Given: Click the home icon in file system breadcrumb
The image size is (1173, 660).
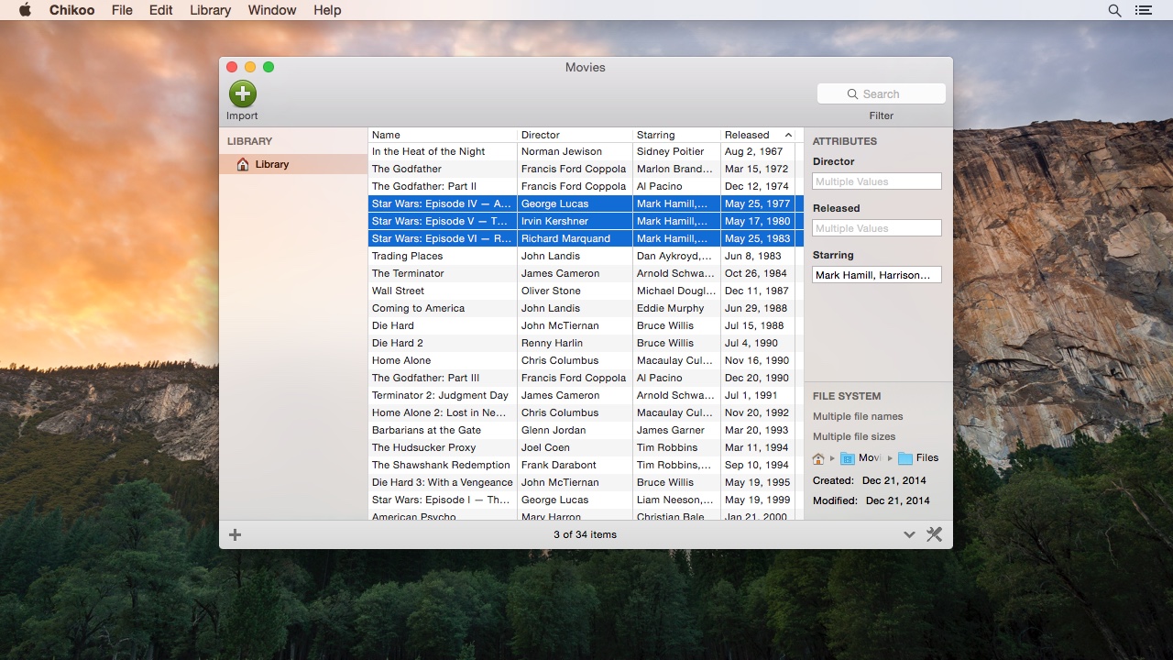Looking at the screenshot, I should [818, 457].
